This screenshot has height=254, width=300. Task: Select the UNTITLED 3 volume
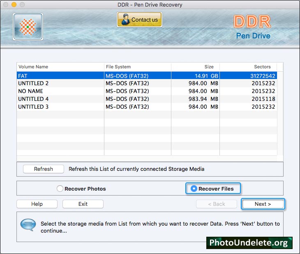coord(147,107)
